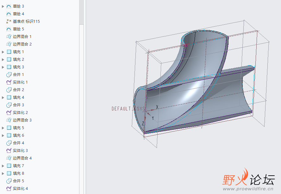Click the fill icon for 填充 2
Screen dimensions: 281x194
coord(9,59)
